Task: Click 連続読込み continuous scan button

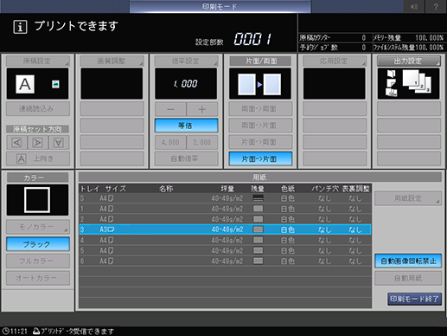Action: pos(38,109)
